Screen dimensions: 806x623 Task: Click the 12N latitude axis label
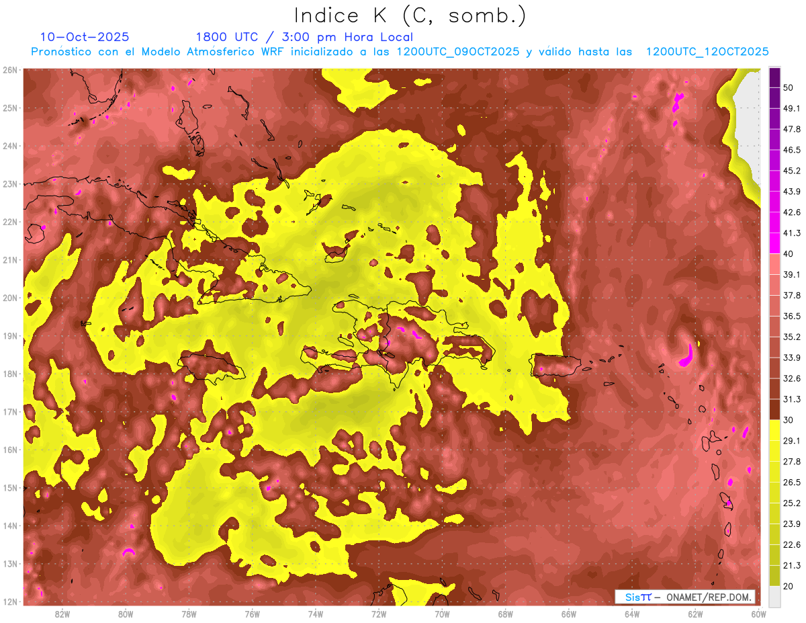pos(10,601)
